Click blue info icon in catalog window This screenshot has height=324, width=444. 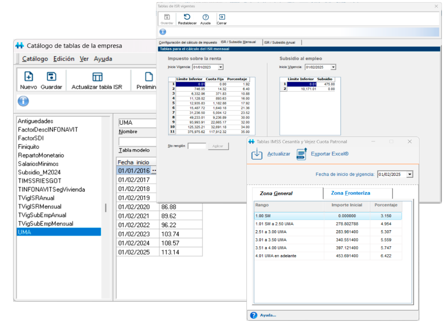coord(23,101)
